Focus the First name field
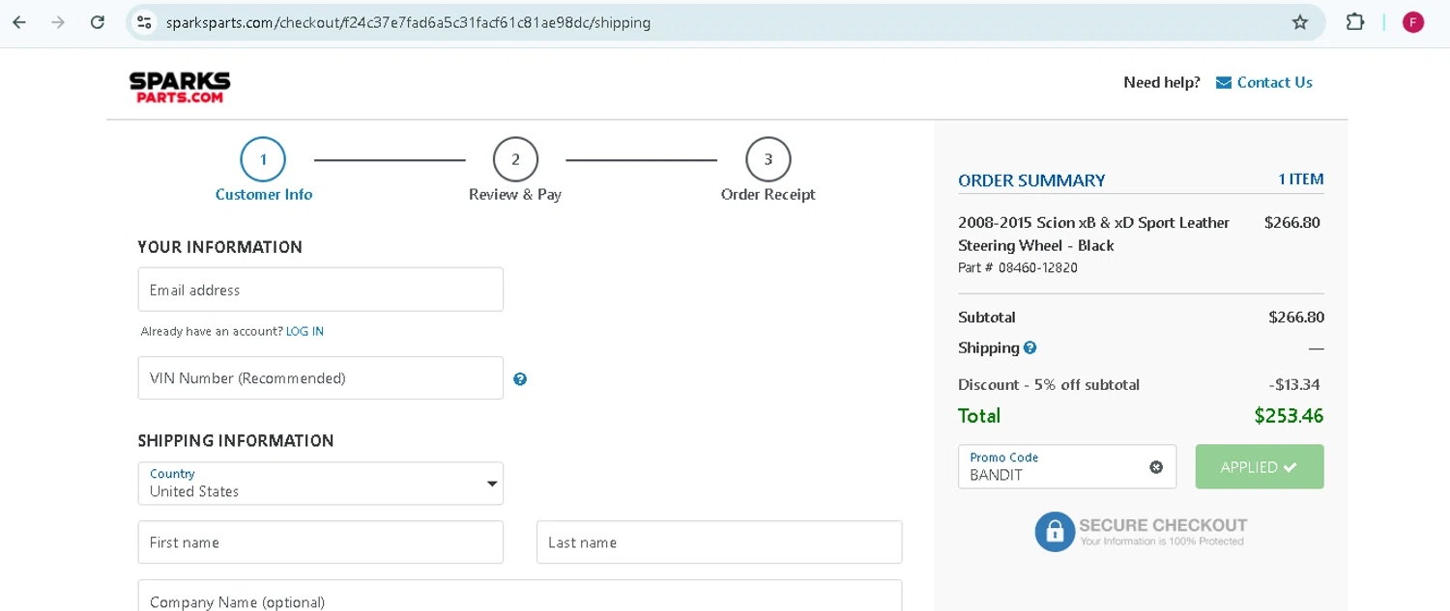The image size is (1450, 611). click(x=321, y=542)
